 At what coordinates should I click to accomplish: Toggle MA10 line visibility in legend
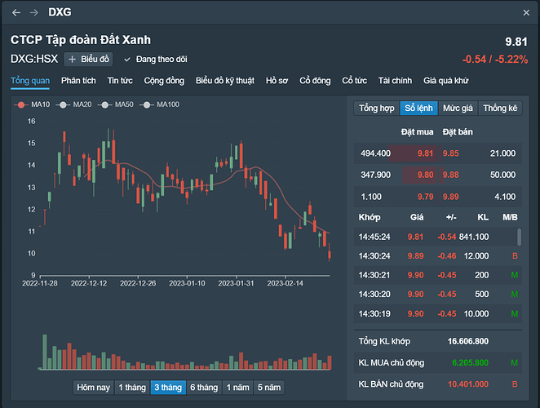point(32,104)
